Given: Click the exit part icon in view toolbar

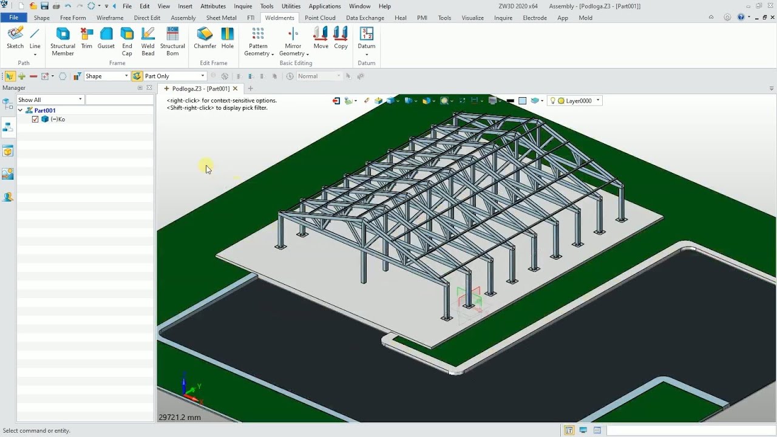Looking at the screenshot, I should point(336,101).
